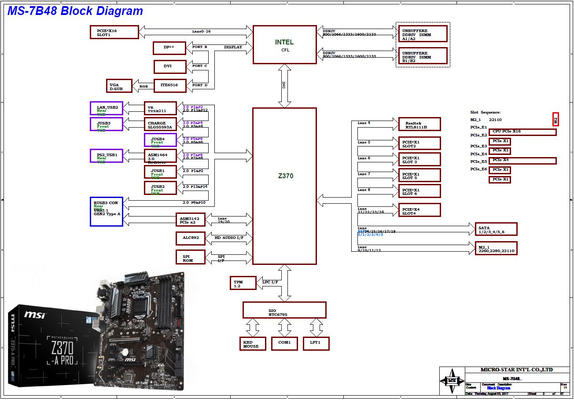Select the "LPC I/F" label
This screenshot has width=574, height=400.
tap(270, 282)
